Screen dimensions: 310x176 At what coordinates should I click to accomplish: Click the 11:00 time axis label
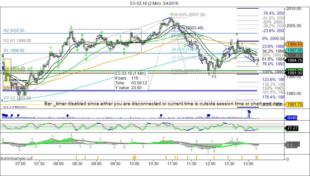click(172, 163)
